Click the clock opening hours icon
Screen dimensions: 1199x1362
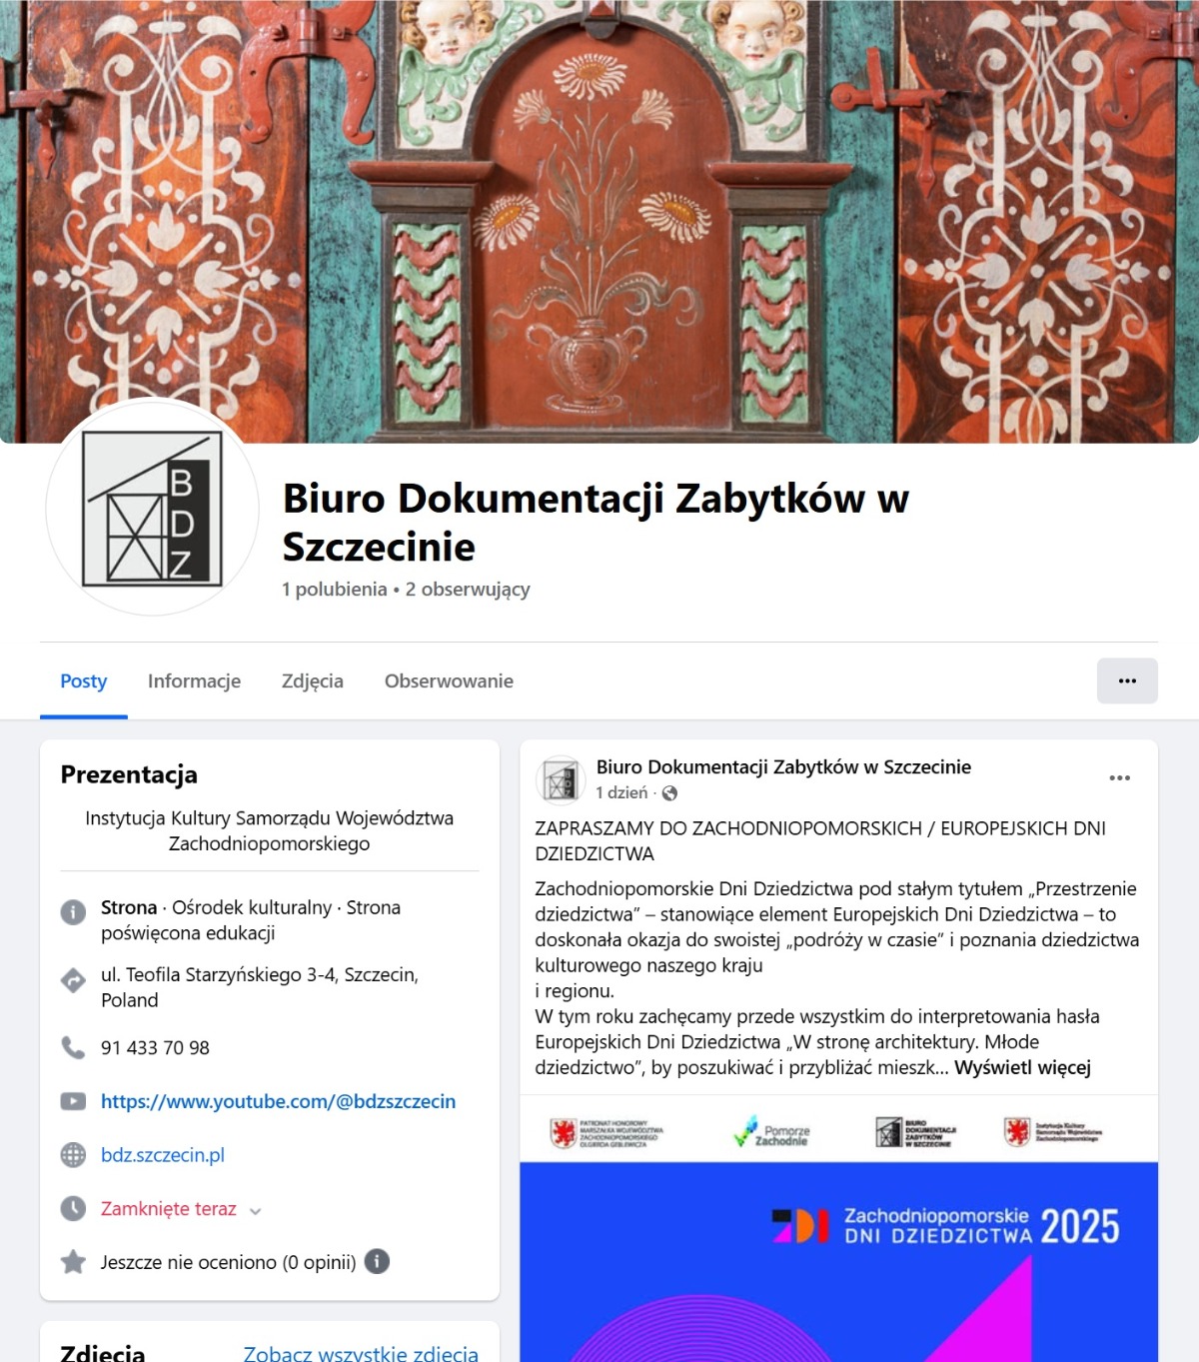pyautogui.click(x=73, y=1209)
